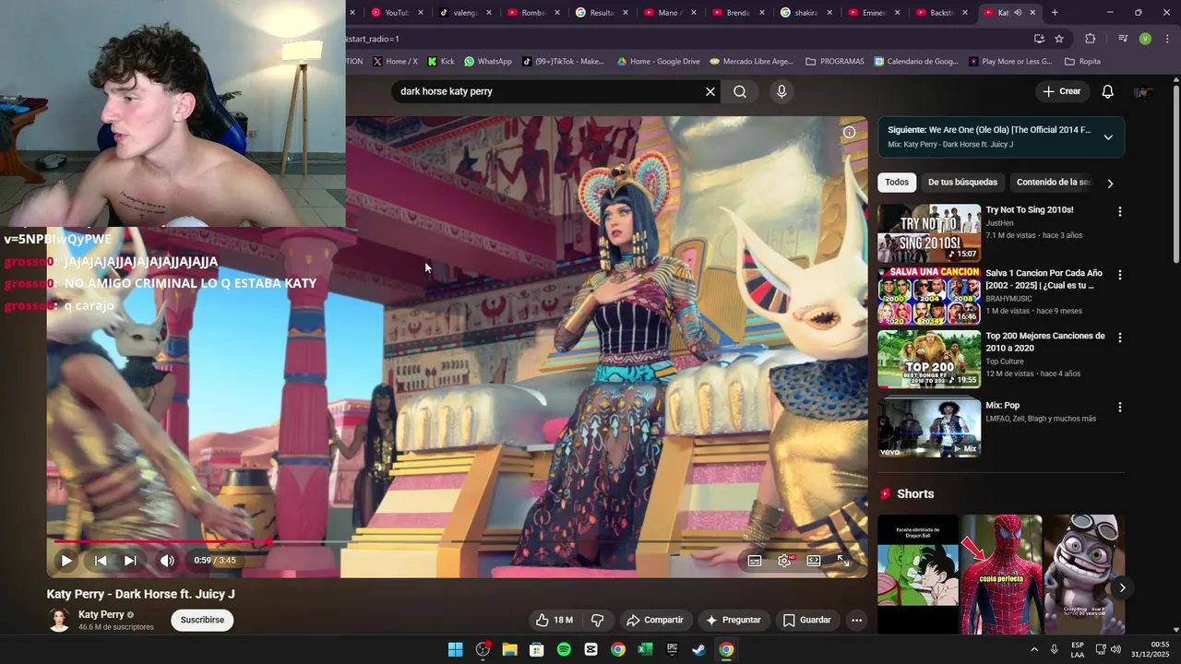Screen dimensions: 1181x664
Task: Bookmark this page with star icon
Action: [1059, 39]
